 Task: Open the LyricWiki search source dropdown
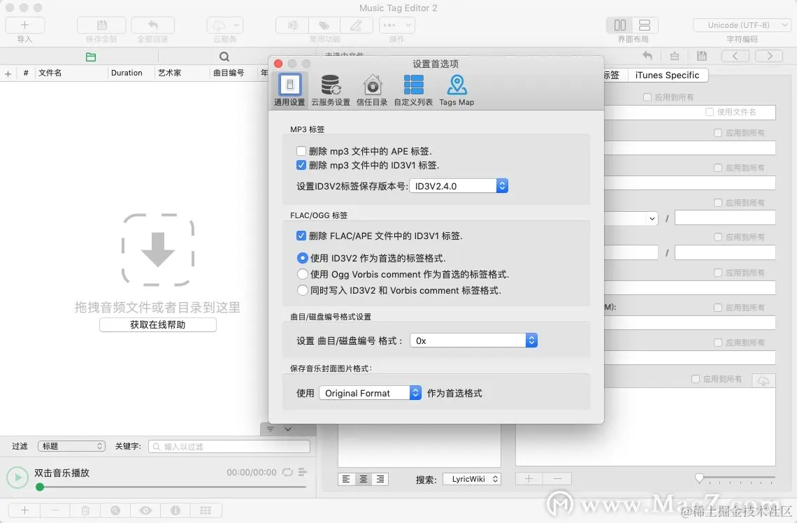pos(472,479)
